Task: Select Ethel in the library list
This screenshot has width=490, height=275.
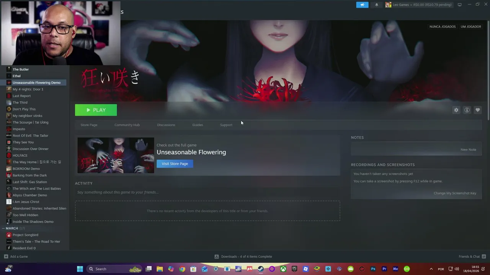Action: (x=16, y=76)
